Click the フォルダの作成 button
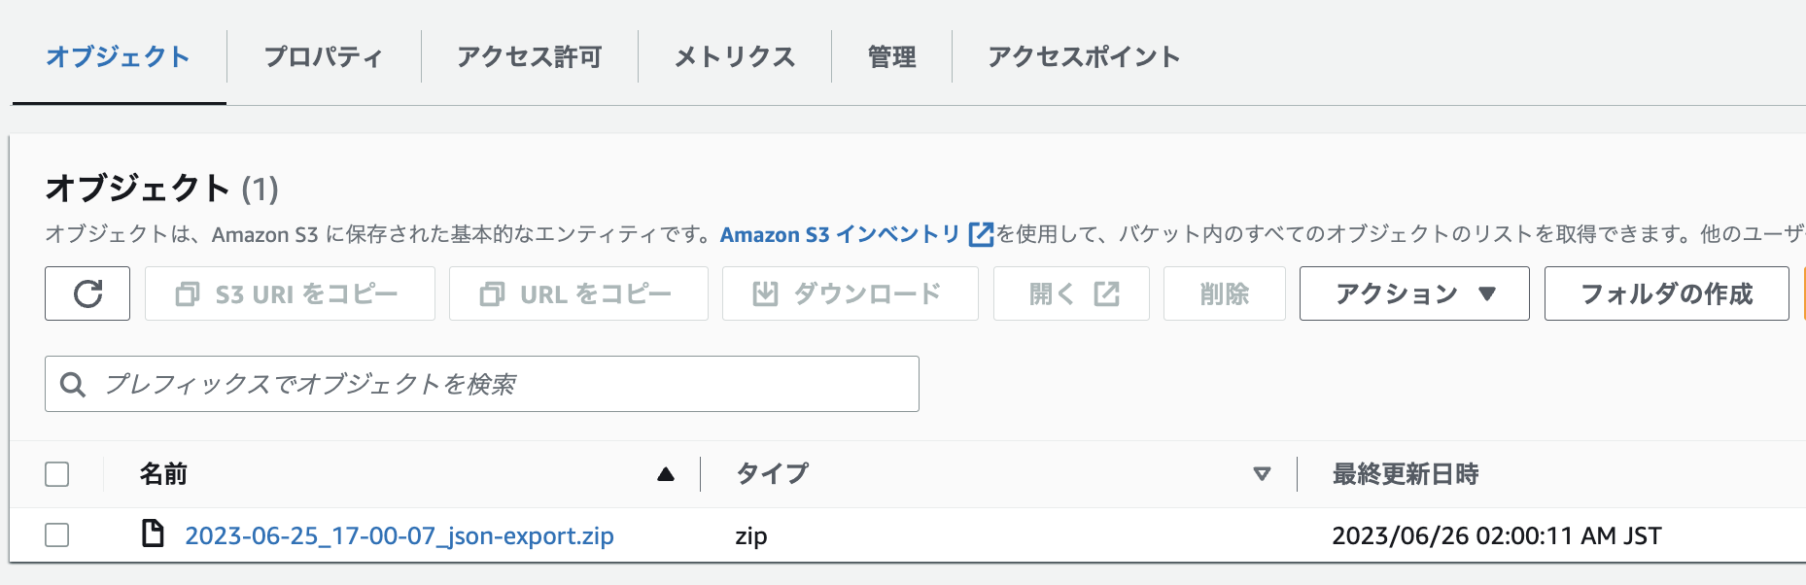 [x=1665, y=292]
